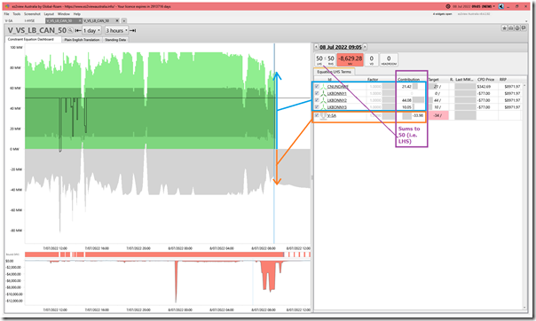This screenshot has width=536, height=321.
Task: Click the search magnifier icon beside V_VS_LB_CAN_50 title
Action: 70,30
